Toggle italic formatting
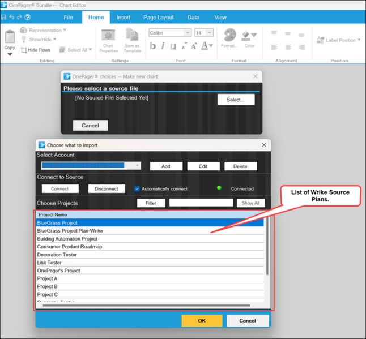366x339 pixels. [x=163, y=46]
